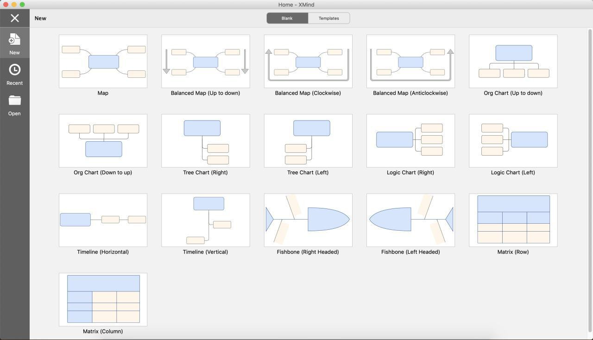Select the Matrix (Row) thumbnail
This screenshot has width=593, height=340.
[x=513, y=220]
